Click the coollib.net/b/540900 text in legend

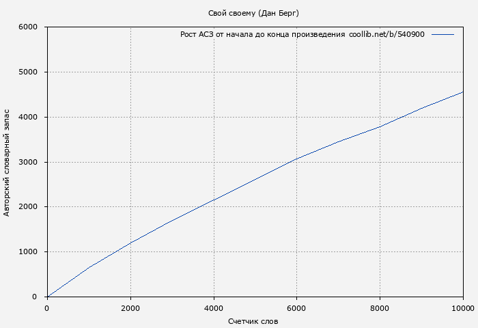[x=386, y=34]
